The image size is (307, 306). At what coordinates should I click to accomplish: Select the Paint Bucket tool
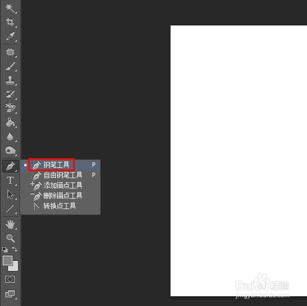click(10, 122)
